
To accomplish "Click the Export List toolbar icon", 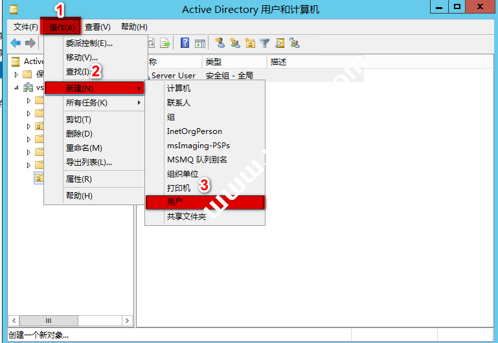I will click(x=165, y=43).
